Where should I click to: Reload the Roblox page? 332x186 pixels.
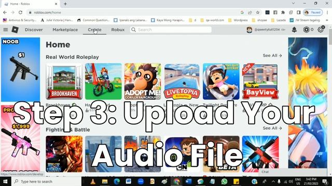coord(20,12)
